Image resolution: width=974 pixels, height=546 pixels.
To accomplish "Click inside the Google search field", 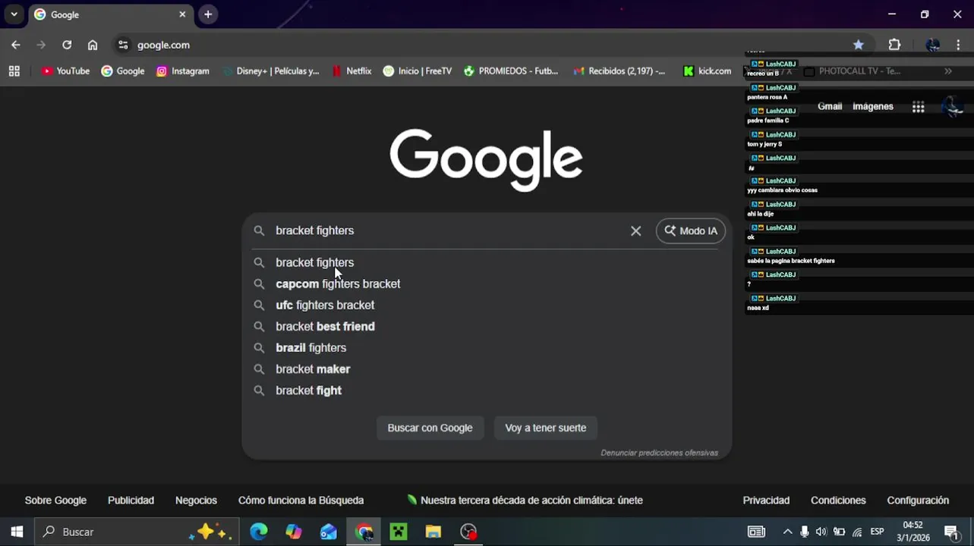I will 448,231.
